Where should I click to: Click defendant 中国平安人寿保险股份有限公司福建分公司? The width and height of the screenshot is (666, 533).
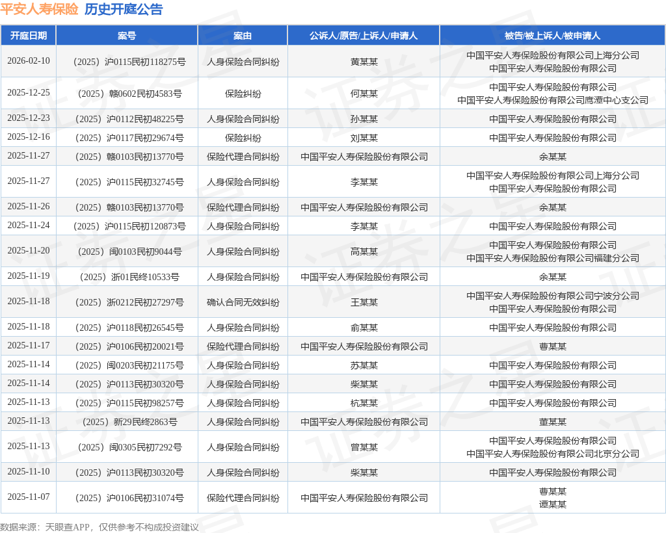(553, 258)
